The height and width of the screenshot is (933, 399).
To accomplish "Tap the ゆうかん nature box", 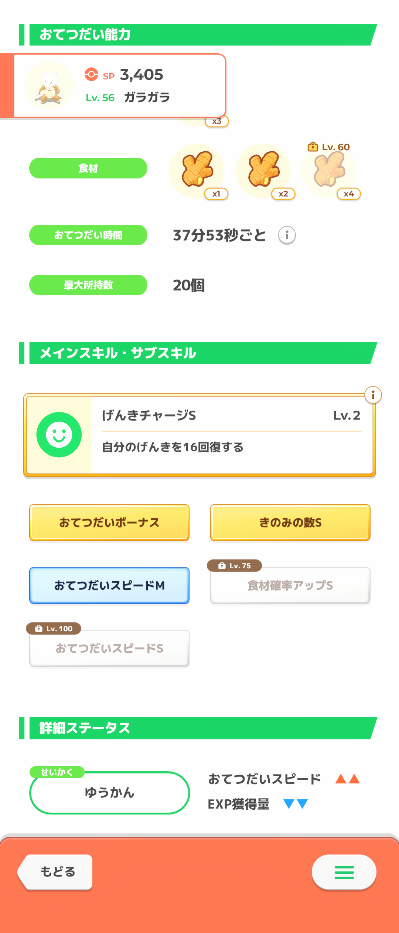I will (x=109, y=793).
